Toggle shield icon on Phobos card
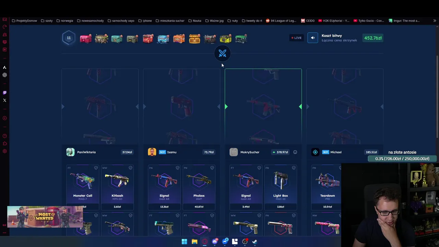 pyautogui.click(x=212, y=168)
